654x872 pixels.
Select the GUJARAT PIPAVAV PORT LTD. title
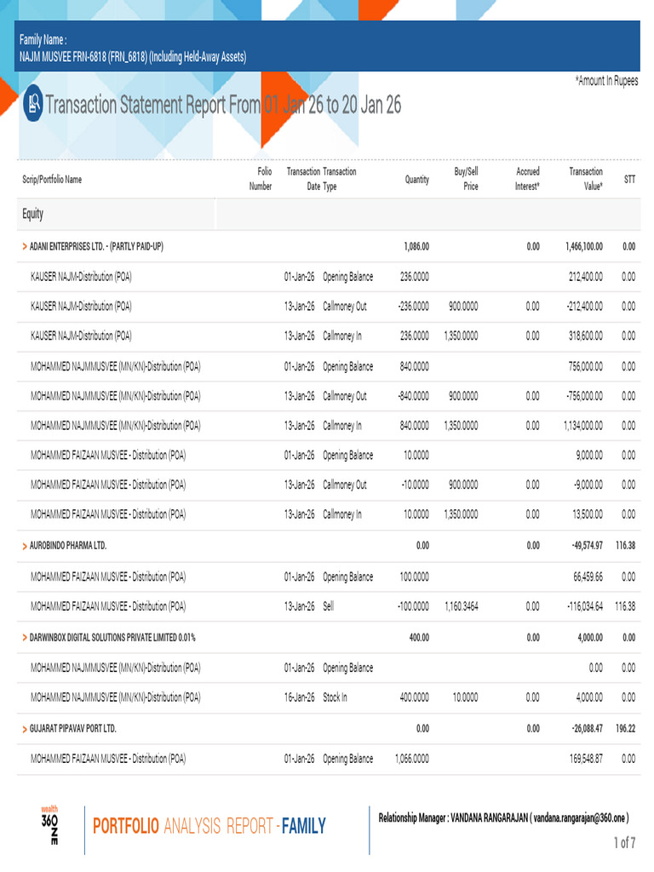73,729
